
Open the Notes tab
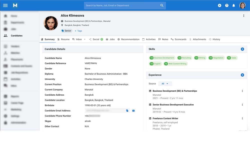[163, 39]
